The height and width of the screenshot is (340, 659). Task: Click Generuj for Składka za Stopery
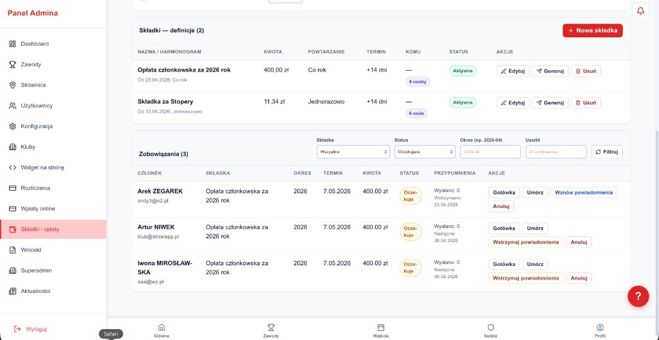click(x=550, y=102)
